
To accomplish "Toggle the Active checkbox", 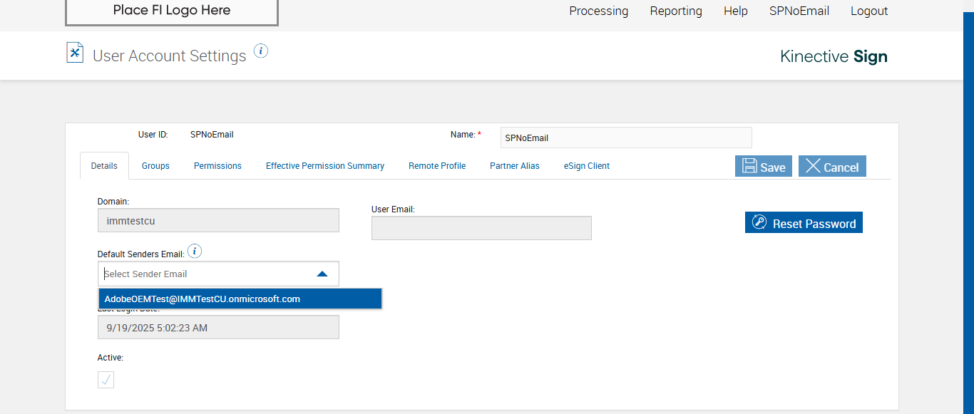I will point(106,380).
